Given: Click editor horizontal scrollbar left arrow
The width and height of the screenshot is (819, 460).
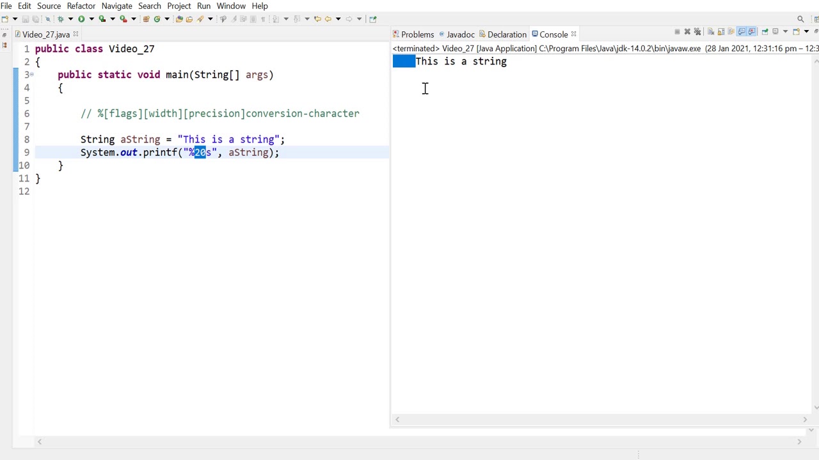Looking at the screenshot, I should [x=40, y=441].
